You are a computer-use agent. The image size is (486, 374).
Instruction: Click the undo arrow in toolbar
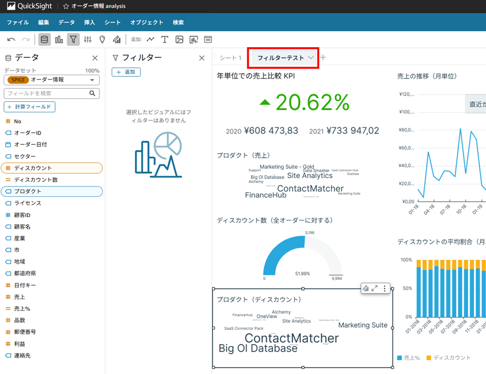tap(11, 39)
